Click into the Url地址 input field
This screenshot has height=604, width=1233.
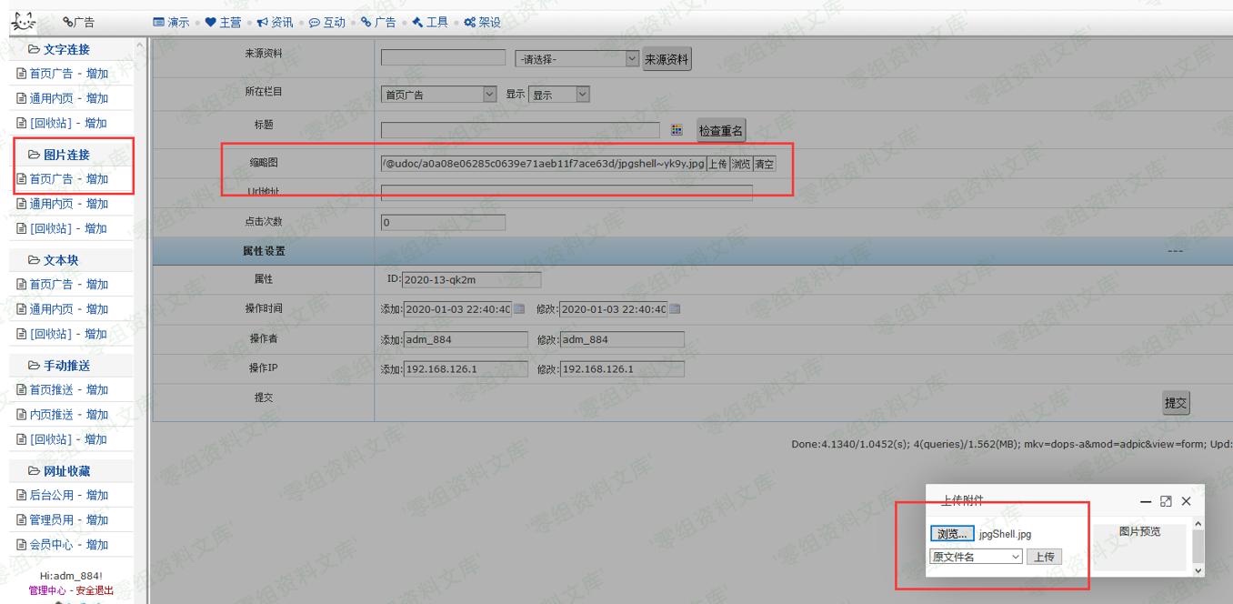[566, 192]
